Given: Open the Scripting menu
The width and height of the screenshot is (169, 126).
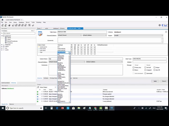Looking at the screenshot, I should click(x=39, y=22).
